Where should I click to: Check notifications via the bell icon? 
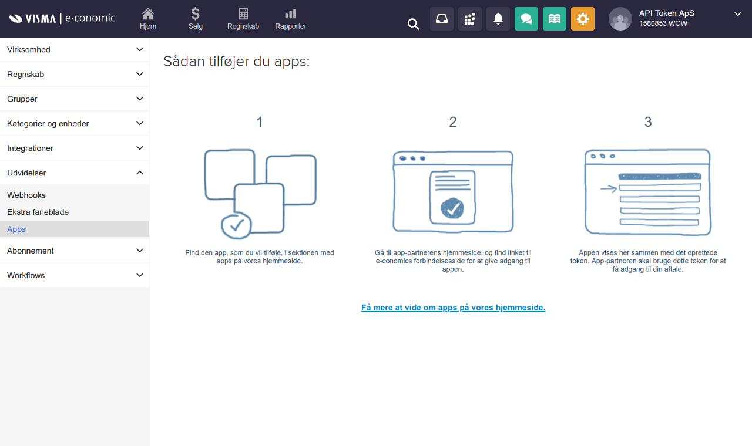(498, 18)
